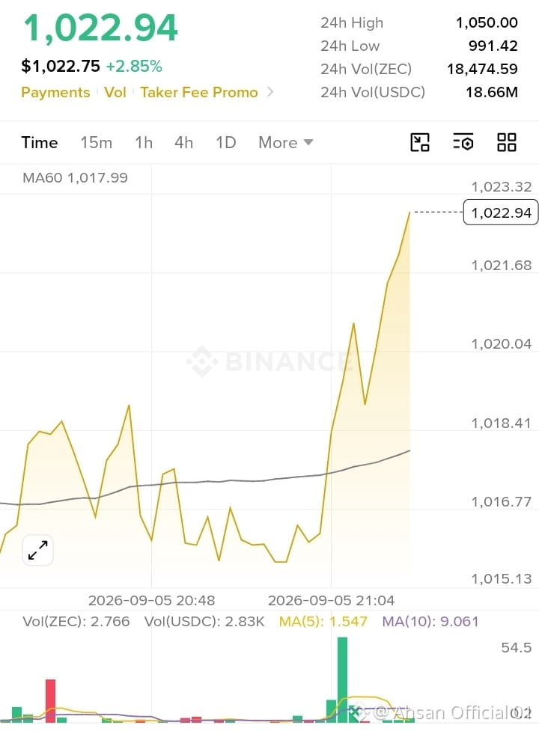Open chart indicator settings icon
539x731 pixels.
(x=463, y=142)
